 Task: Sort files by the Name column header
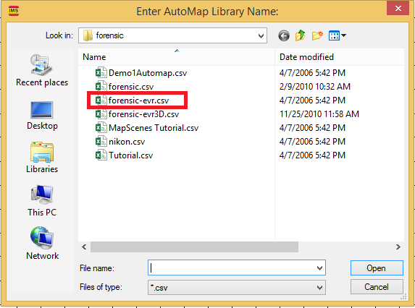[x=176, y=57]
